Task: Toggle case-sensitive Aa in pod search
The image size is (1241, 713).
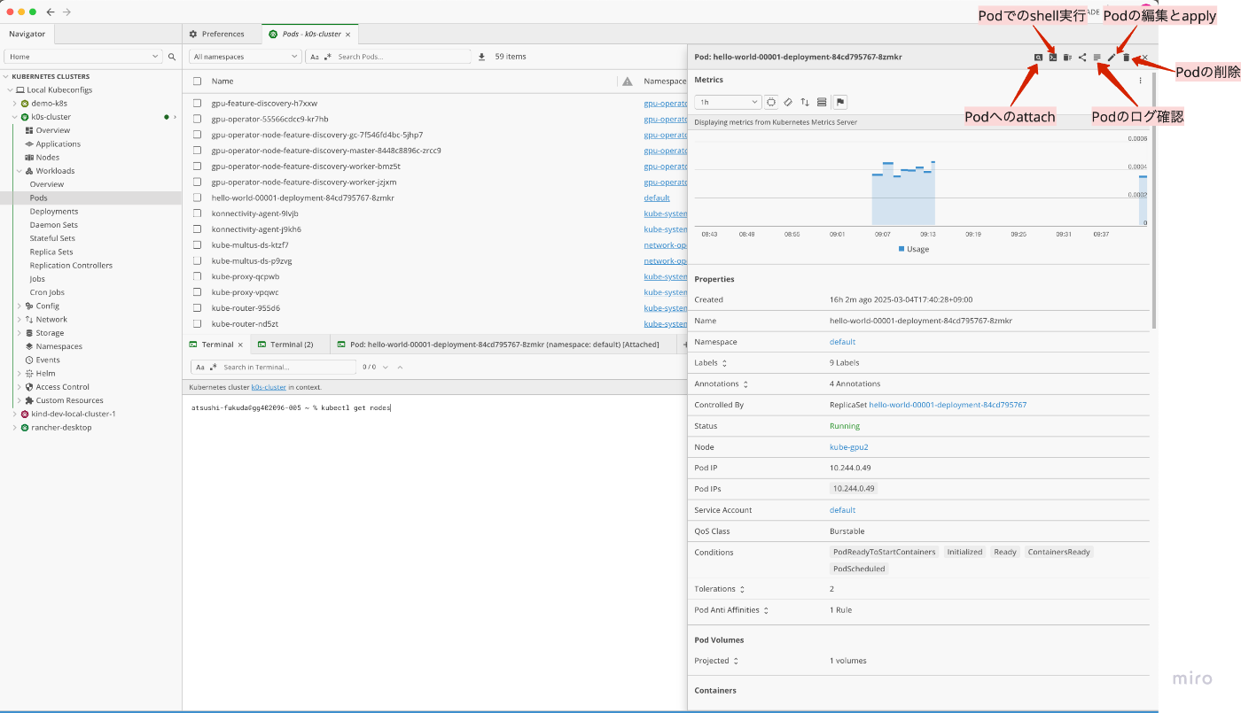Action: 315,57
